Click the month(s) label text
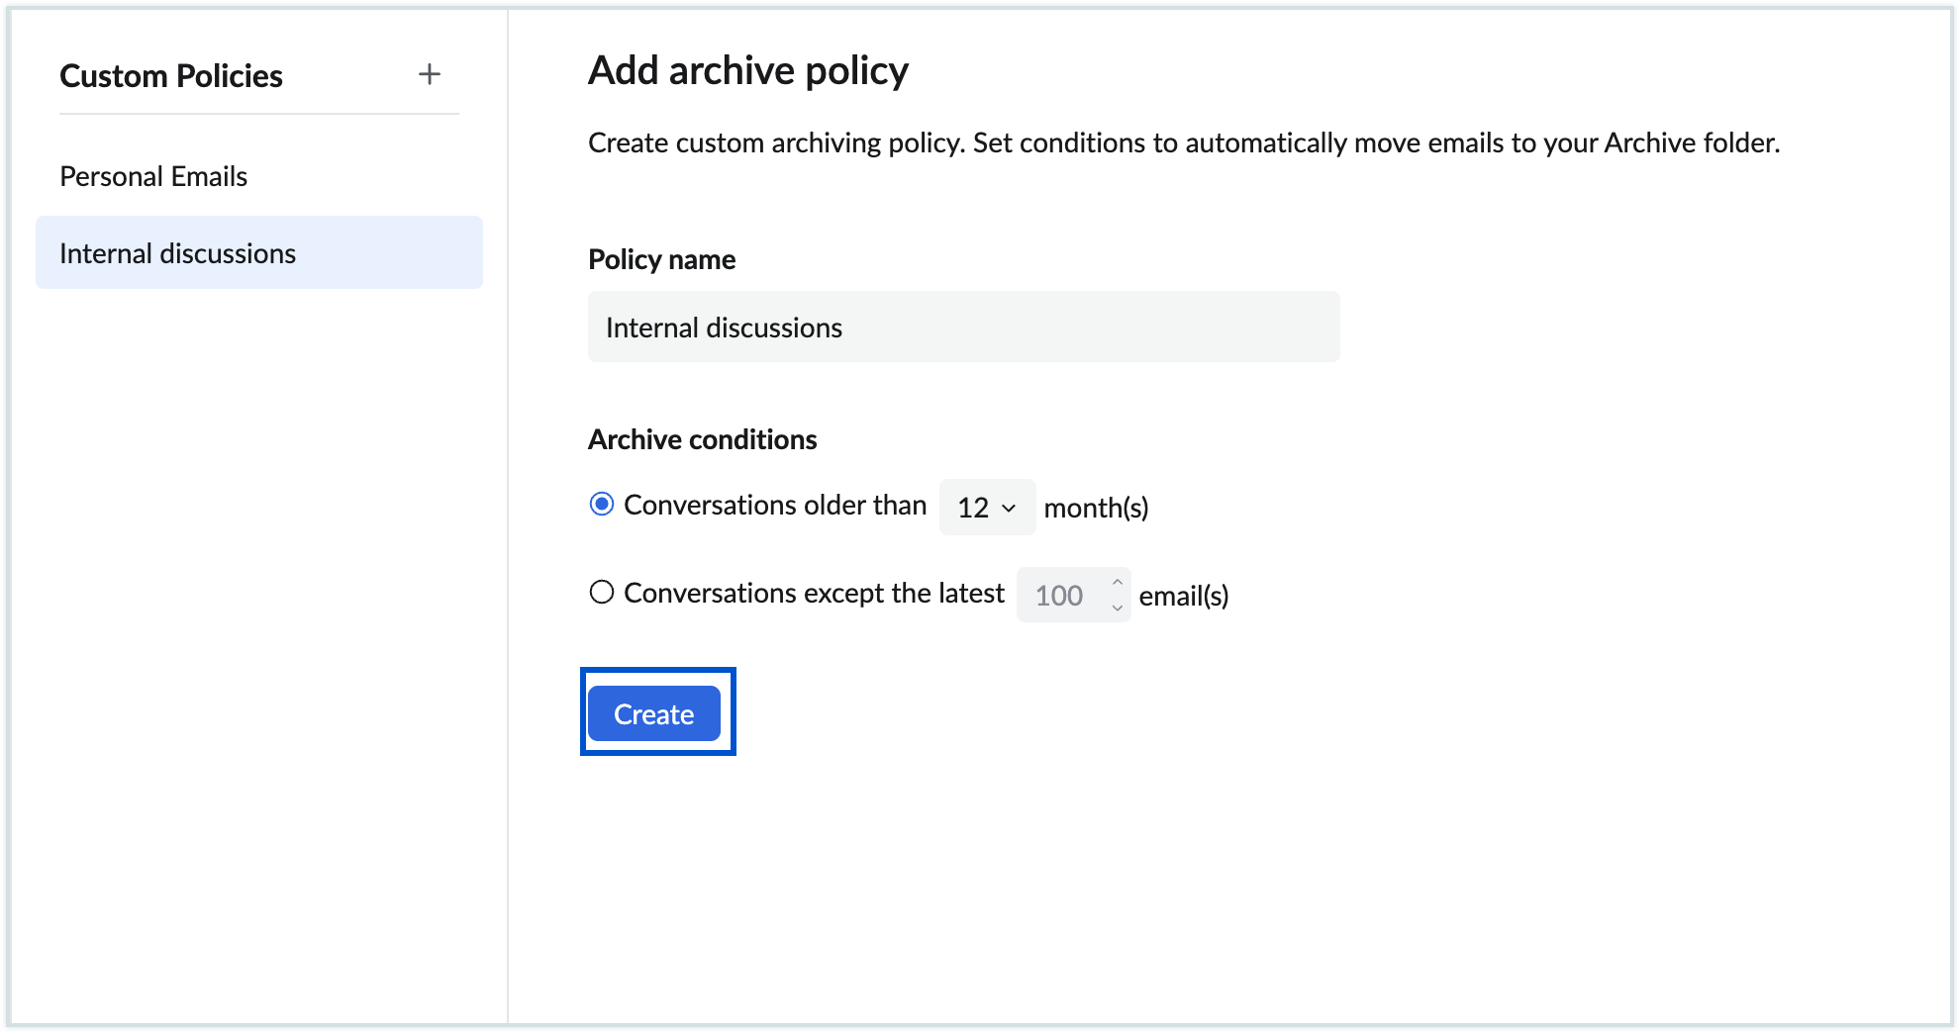1960x1033 pixels. 1096,508
